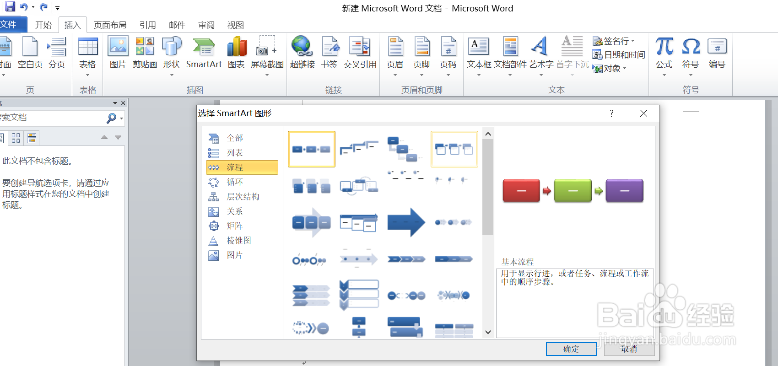
Task: Insert a Cross-reference (交叉引用)
Action: click(360, 53)
